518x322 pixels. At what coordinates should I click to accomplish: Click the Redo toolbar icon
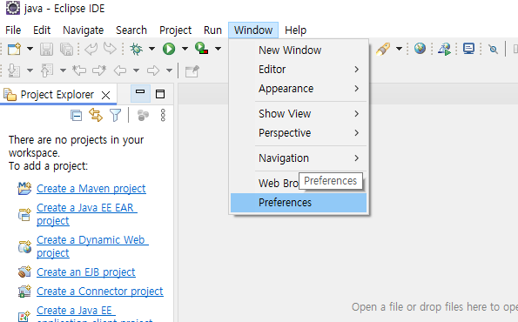point(110,49)
